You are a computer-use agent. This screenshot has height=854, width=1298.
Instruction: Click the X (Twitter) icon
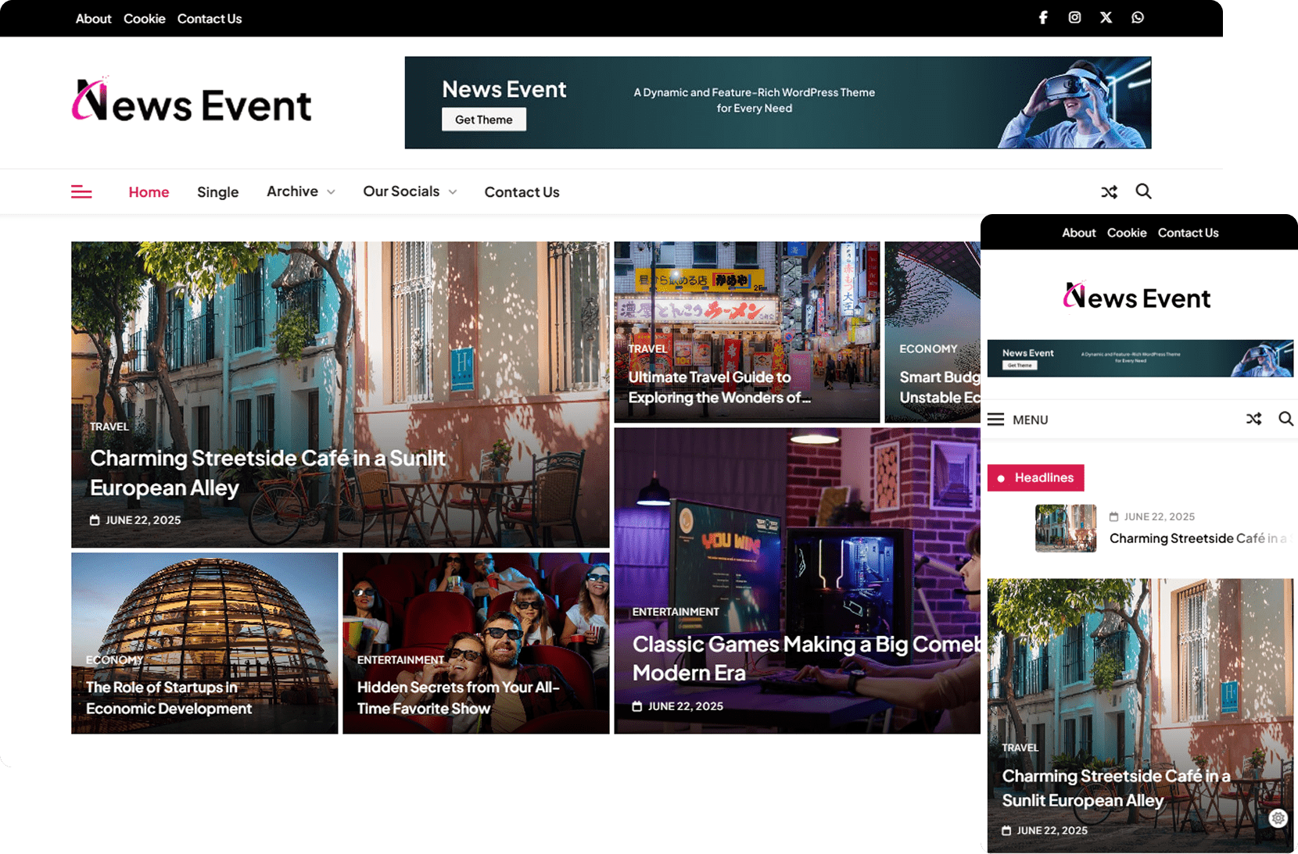click(x=1106, y=18)
